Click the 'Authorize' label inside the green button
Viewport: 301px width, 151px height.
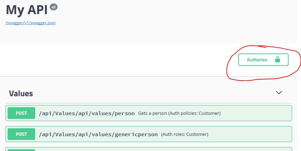[257, 60]
